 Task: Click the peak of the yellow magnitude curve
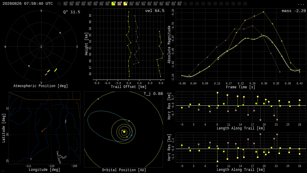[x=263, y=12]
